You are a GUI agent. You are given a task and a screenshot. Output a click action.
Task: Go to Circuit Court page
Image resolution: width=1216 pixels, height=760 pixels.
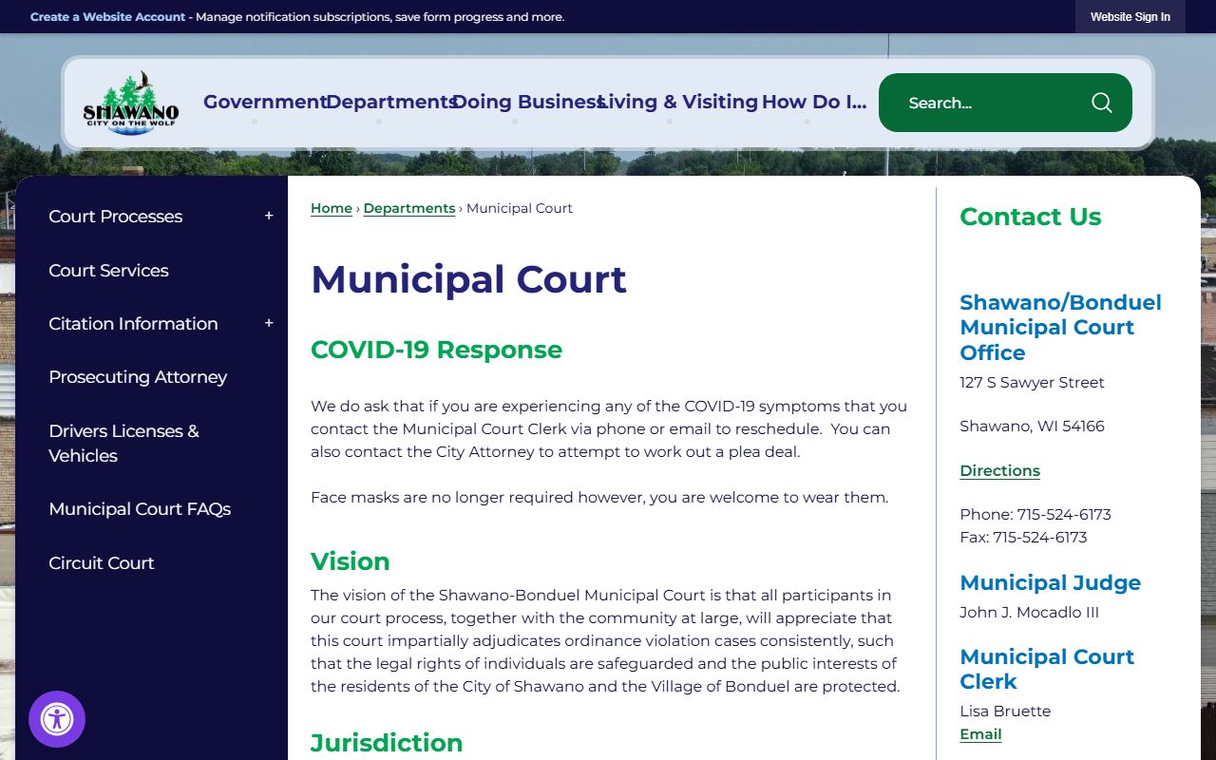coord(101,563)
